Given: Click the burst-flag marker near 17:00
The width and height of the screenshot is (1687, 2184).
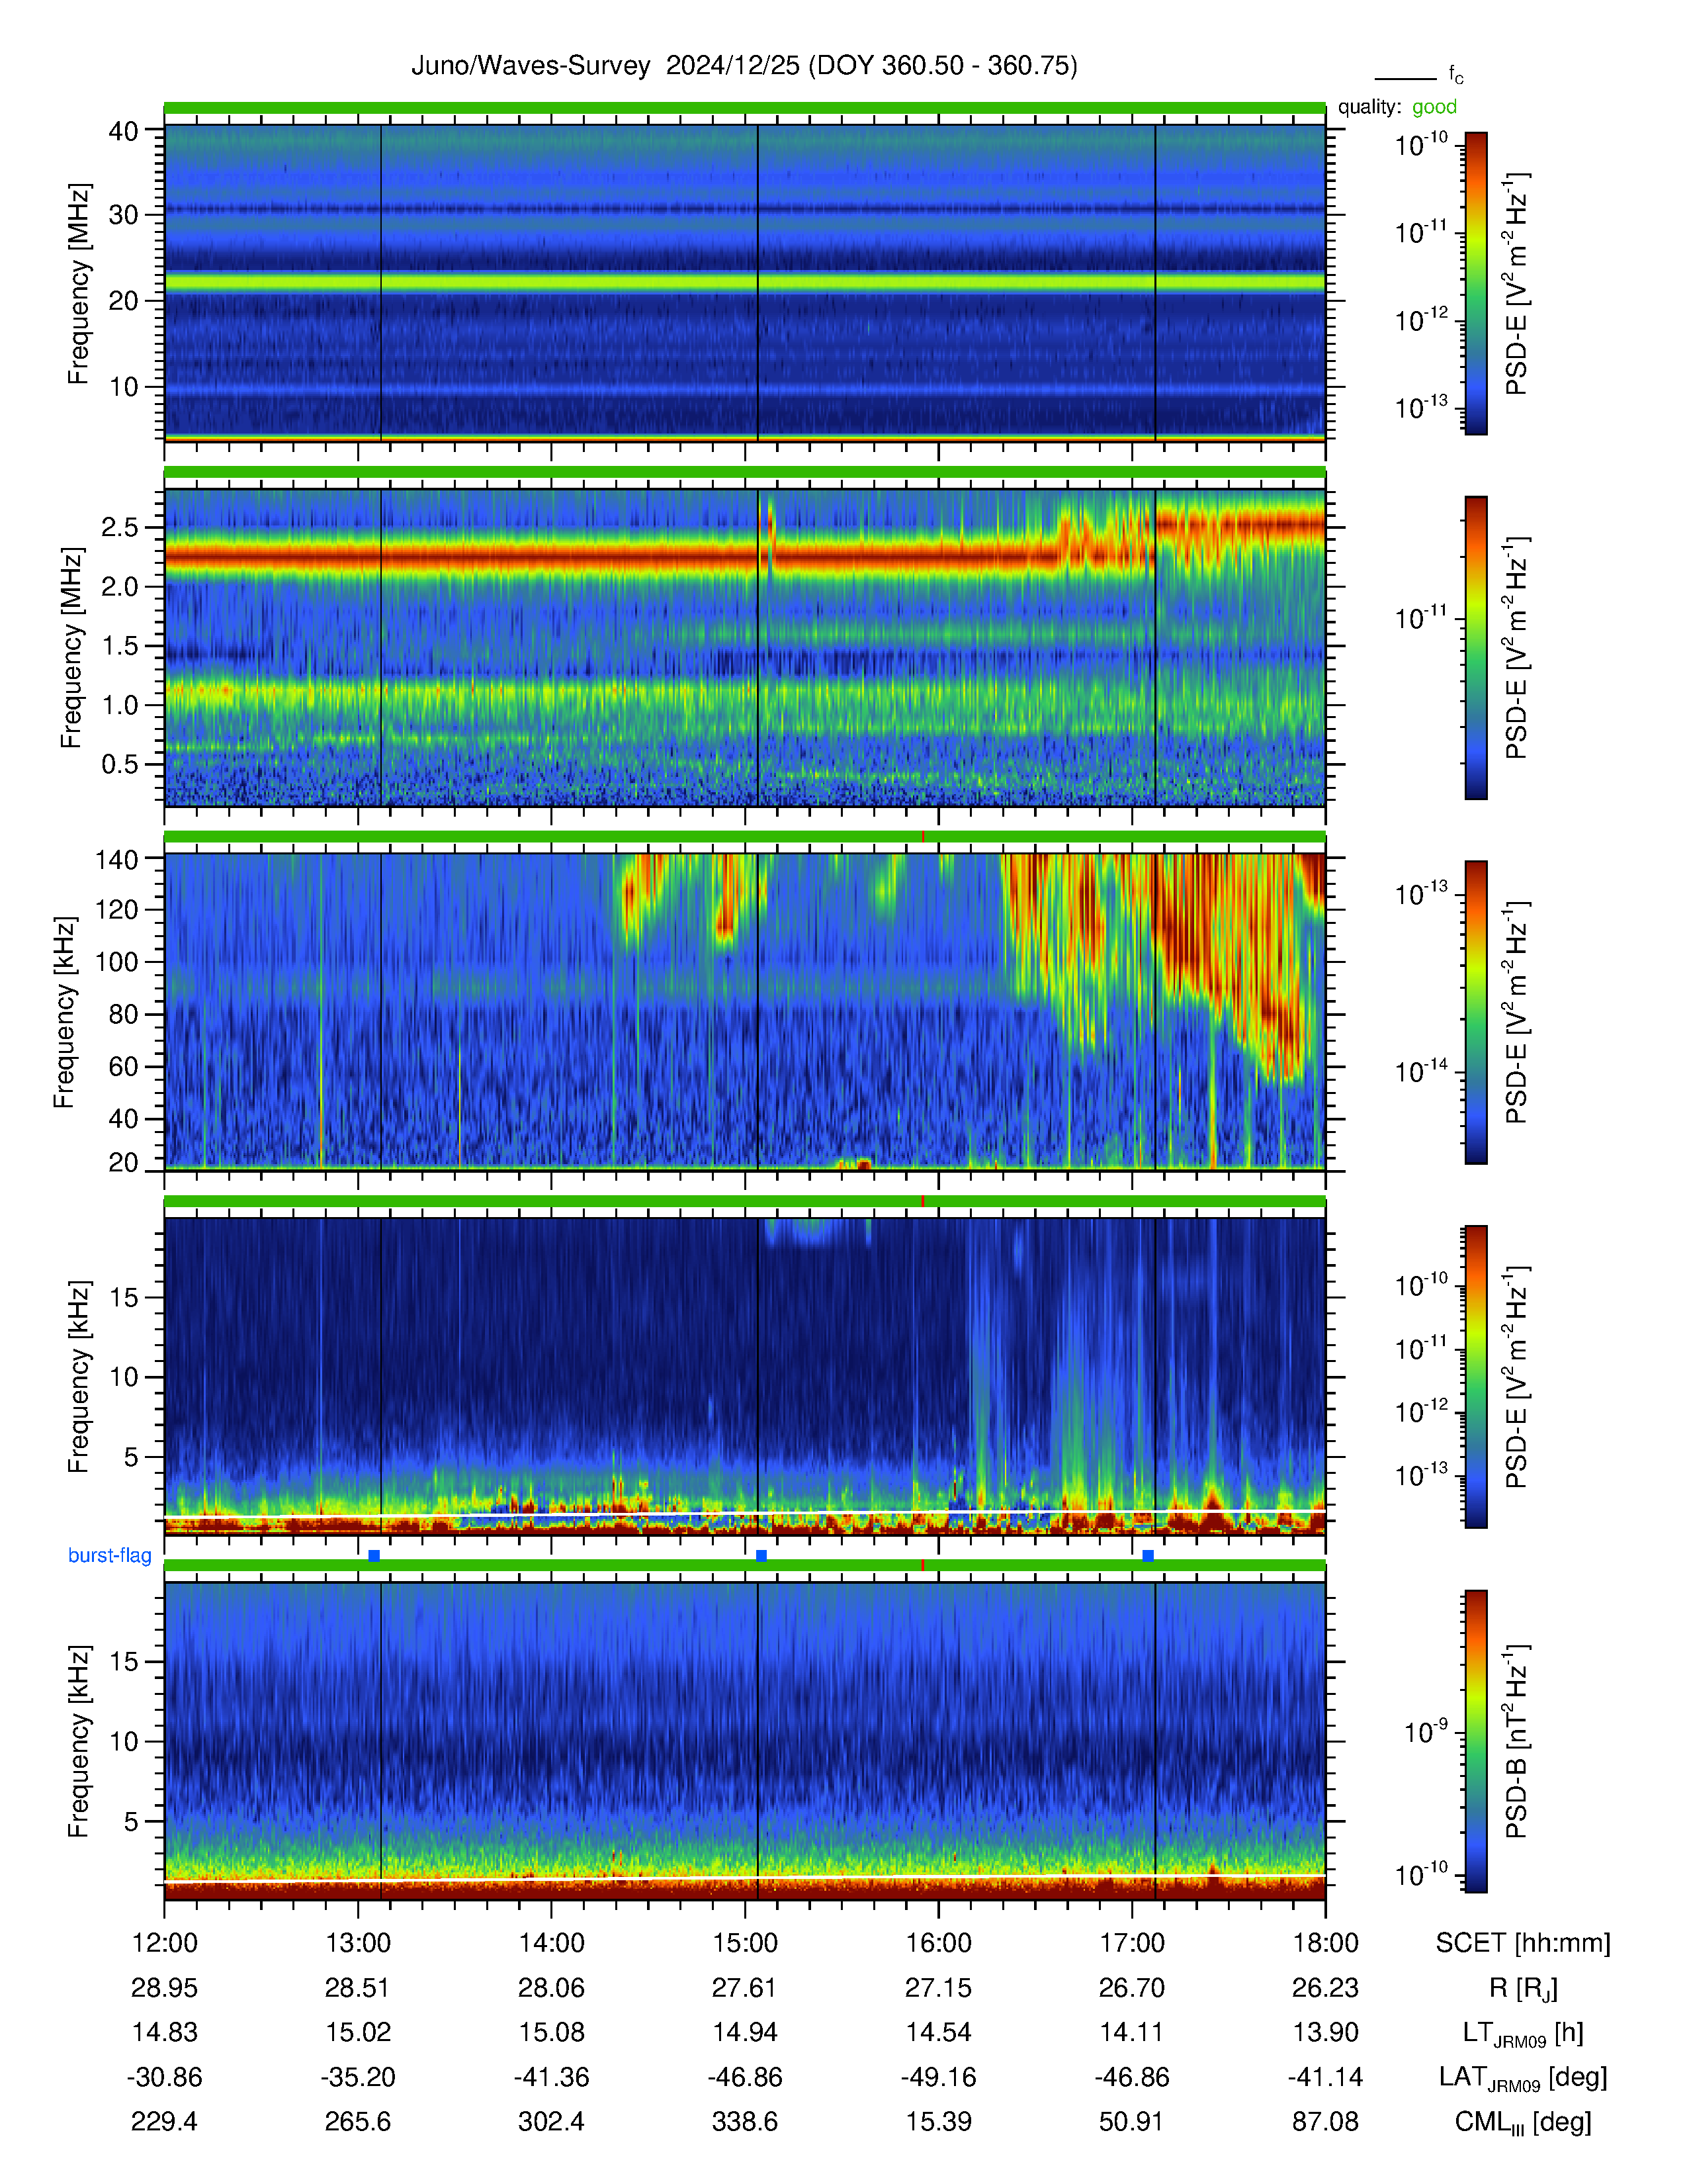Looking at the screenshot, I should [x=1148, y=1555].
